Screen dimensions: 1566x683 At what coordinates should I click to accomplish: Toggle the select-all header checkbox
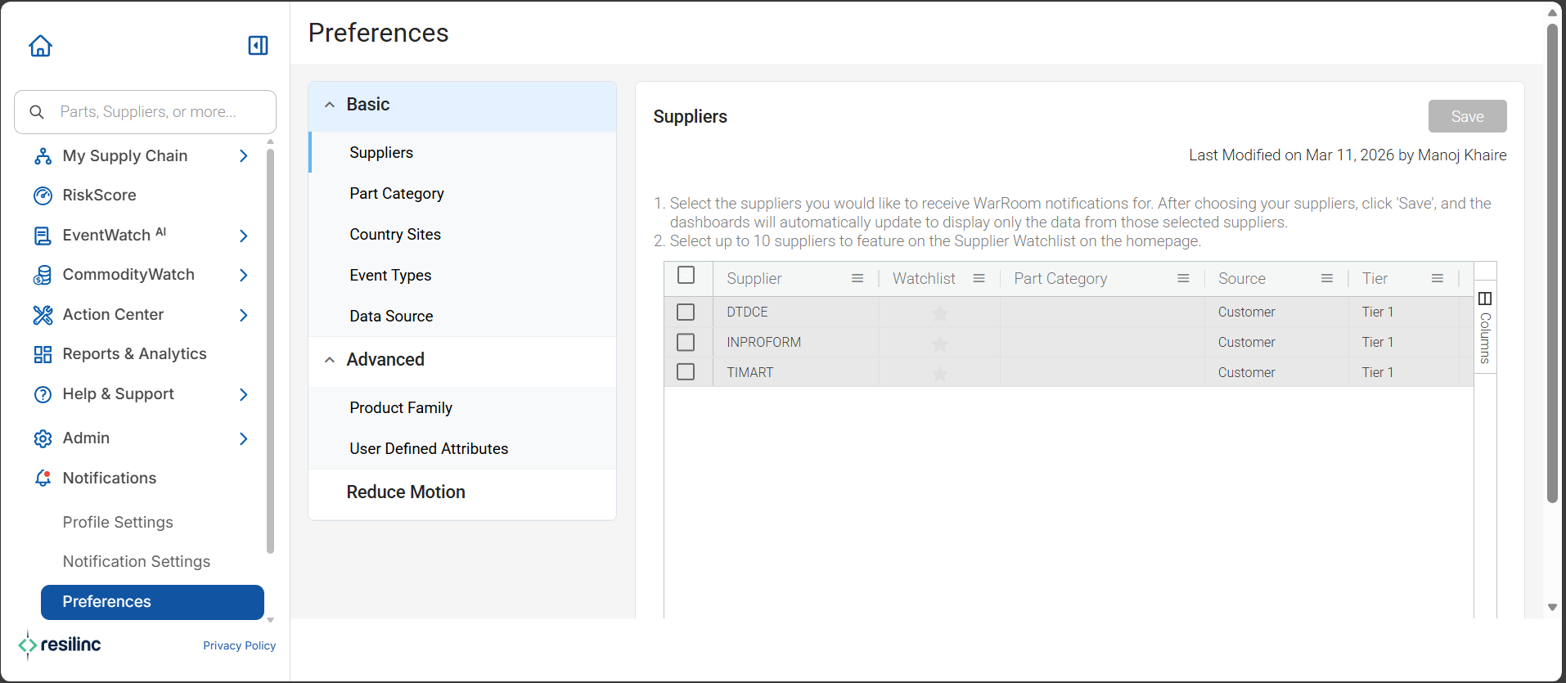point(686,275)
